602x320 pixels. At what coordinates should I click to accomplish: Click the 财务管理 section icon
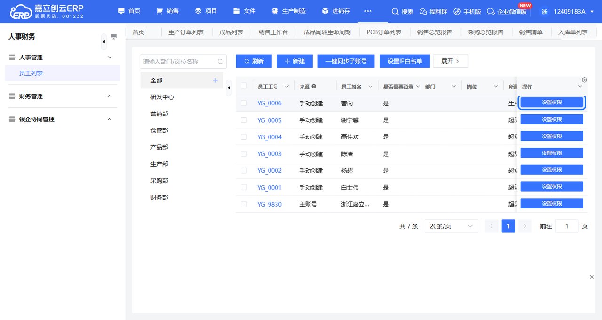[x=12, y=96]
